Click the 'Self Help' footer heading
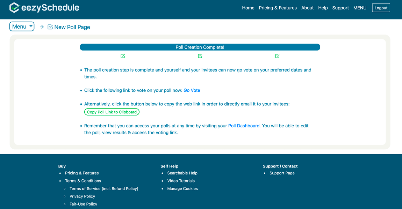The width and height of the screenshot is (402, 209). (x=169, y=166)
